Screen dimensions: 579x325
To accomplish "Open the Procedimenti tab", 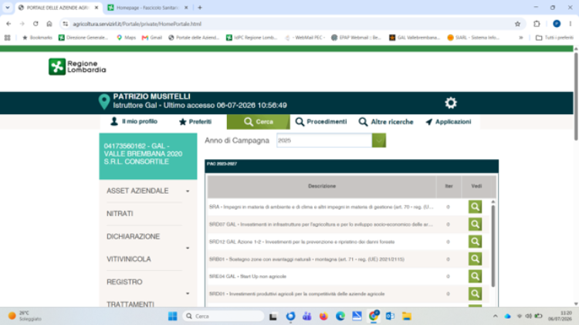I will 321,121.
